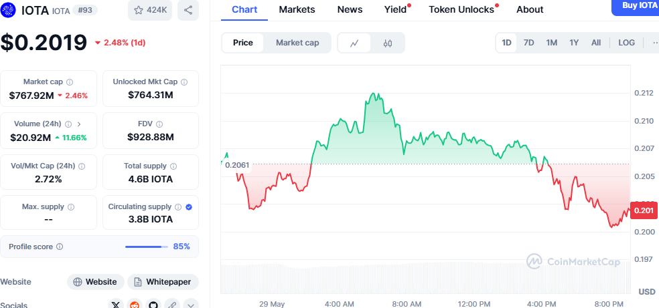Add IOTA to watchlist with star button
Screen dimensions: 659x308
pos(150,10)
